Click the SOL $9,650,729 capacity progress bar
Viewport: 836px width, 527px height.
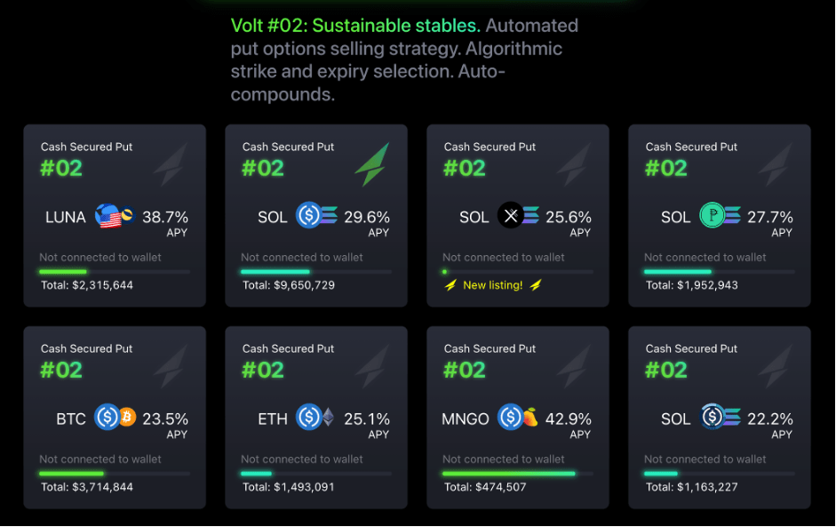tap(316, 272)
